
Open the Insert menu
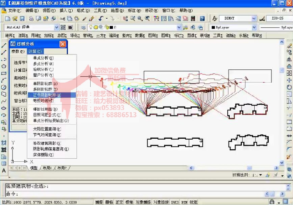[x=66, y=11]
